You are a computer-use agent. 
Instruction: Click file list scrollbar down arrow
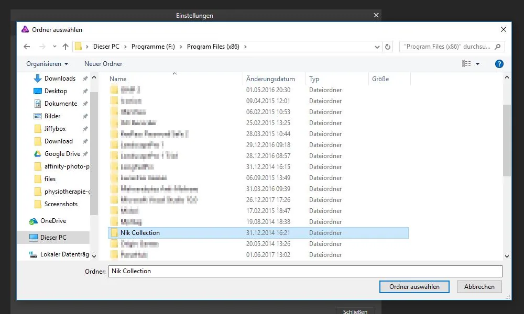click(x=507, y=256)
